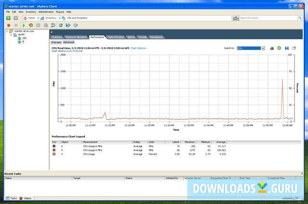Click the CD/DVD connect toolbar icon

point(76,25)
